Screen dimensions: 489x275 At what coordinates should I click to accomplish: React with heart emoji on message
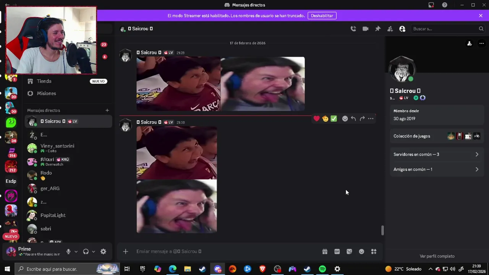click(316, 119)
